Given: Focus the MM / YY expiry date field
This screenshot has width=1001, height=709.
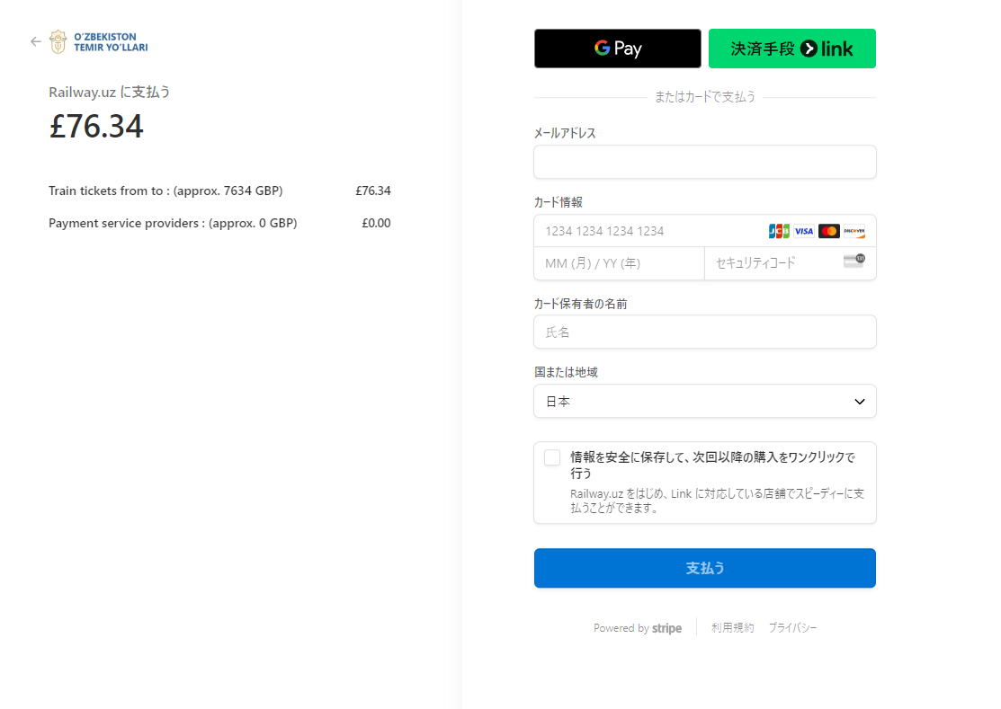Looking at the screenshot, I should (x=620, y=263).
